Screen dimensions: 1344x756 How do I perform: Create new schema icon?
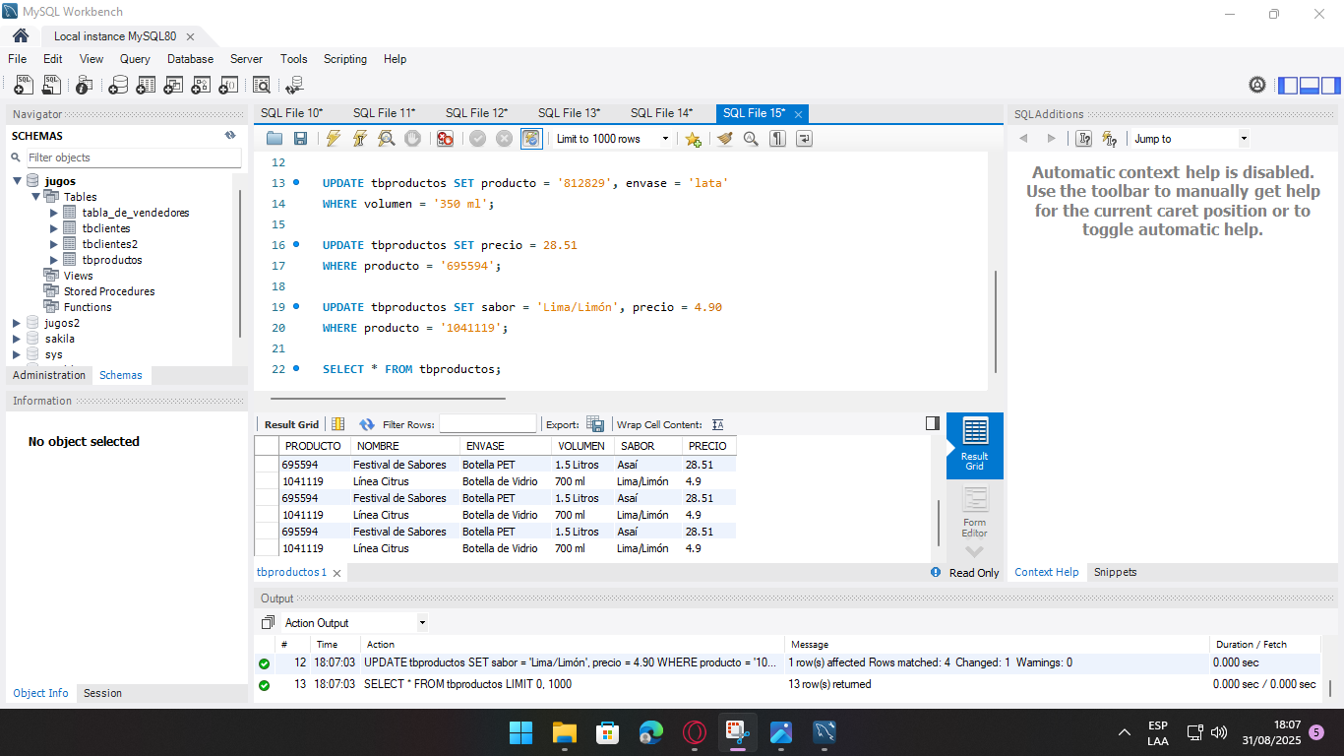(x=118, y=85)
